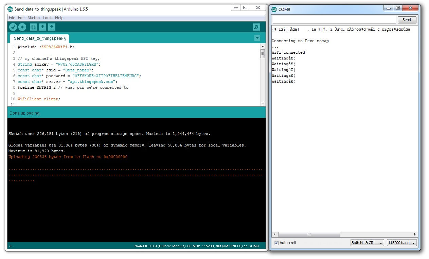
Task: Minimize the COM9 serial monitor window
Action: pyautogui.click(x=388, y=8)
